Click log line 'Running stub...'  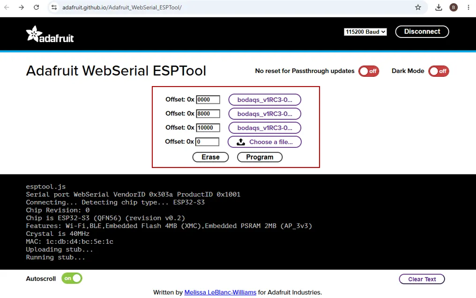coord(56,257)
